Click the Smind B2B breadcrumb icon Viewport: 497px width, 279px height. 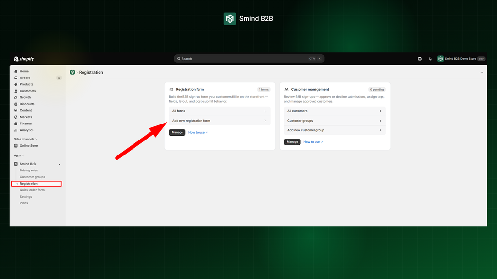click(x=72, y=72)
